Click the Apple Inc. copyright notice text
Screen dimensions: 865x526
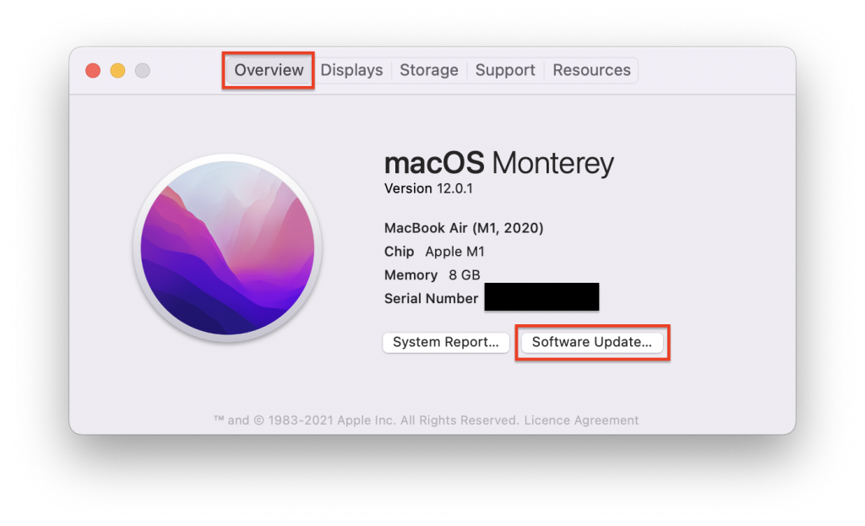[365, 420]
